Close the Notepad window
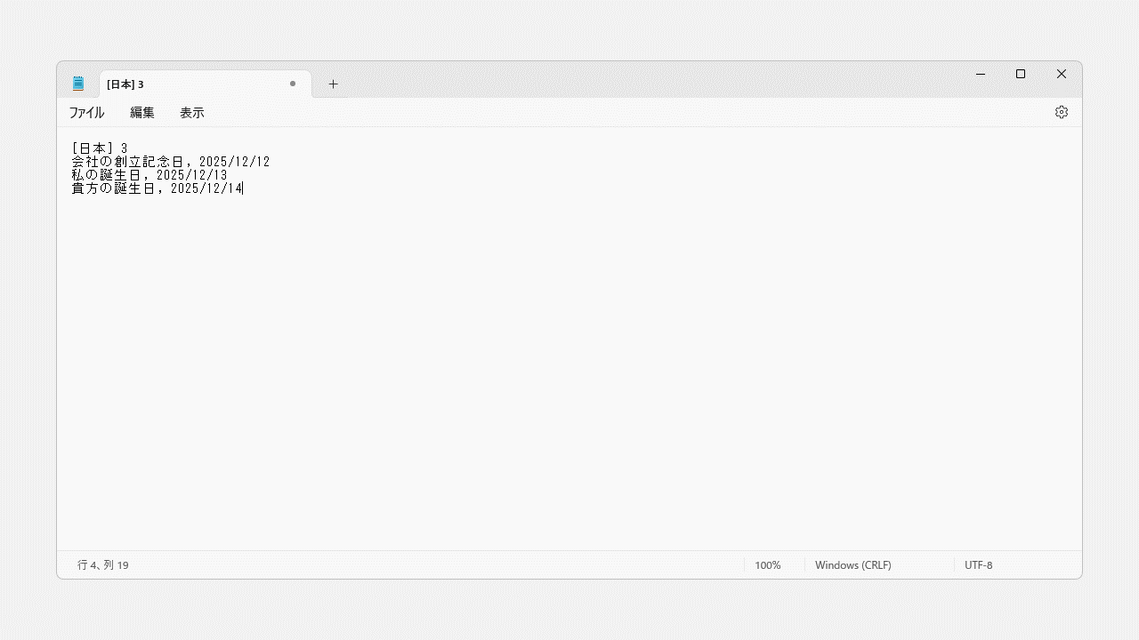This screenshot has width=1139, height=640. pyautogui.click(x=1061, y=74)
